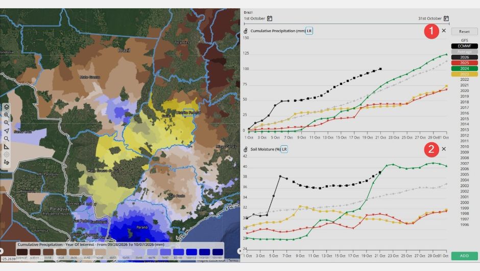Click the green ADD button
Image resolution: width=480 pixels, height=271 pixels.
pos(464,256)
